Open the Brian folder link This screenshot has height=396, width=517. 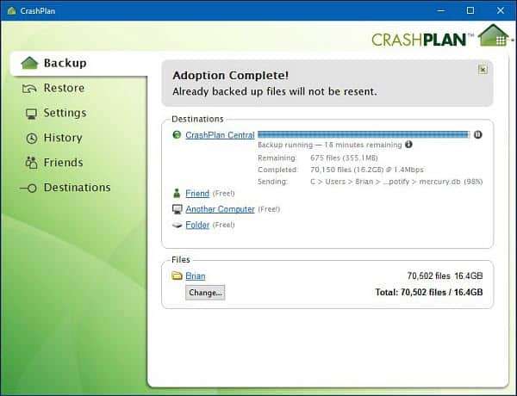tap(196, 276)
